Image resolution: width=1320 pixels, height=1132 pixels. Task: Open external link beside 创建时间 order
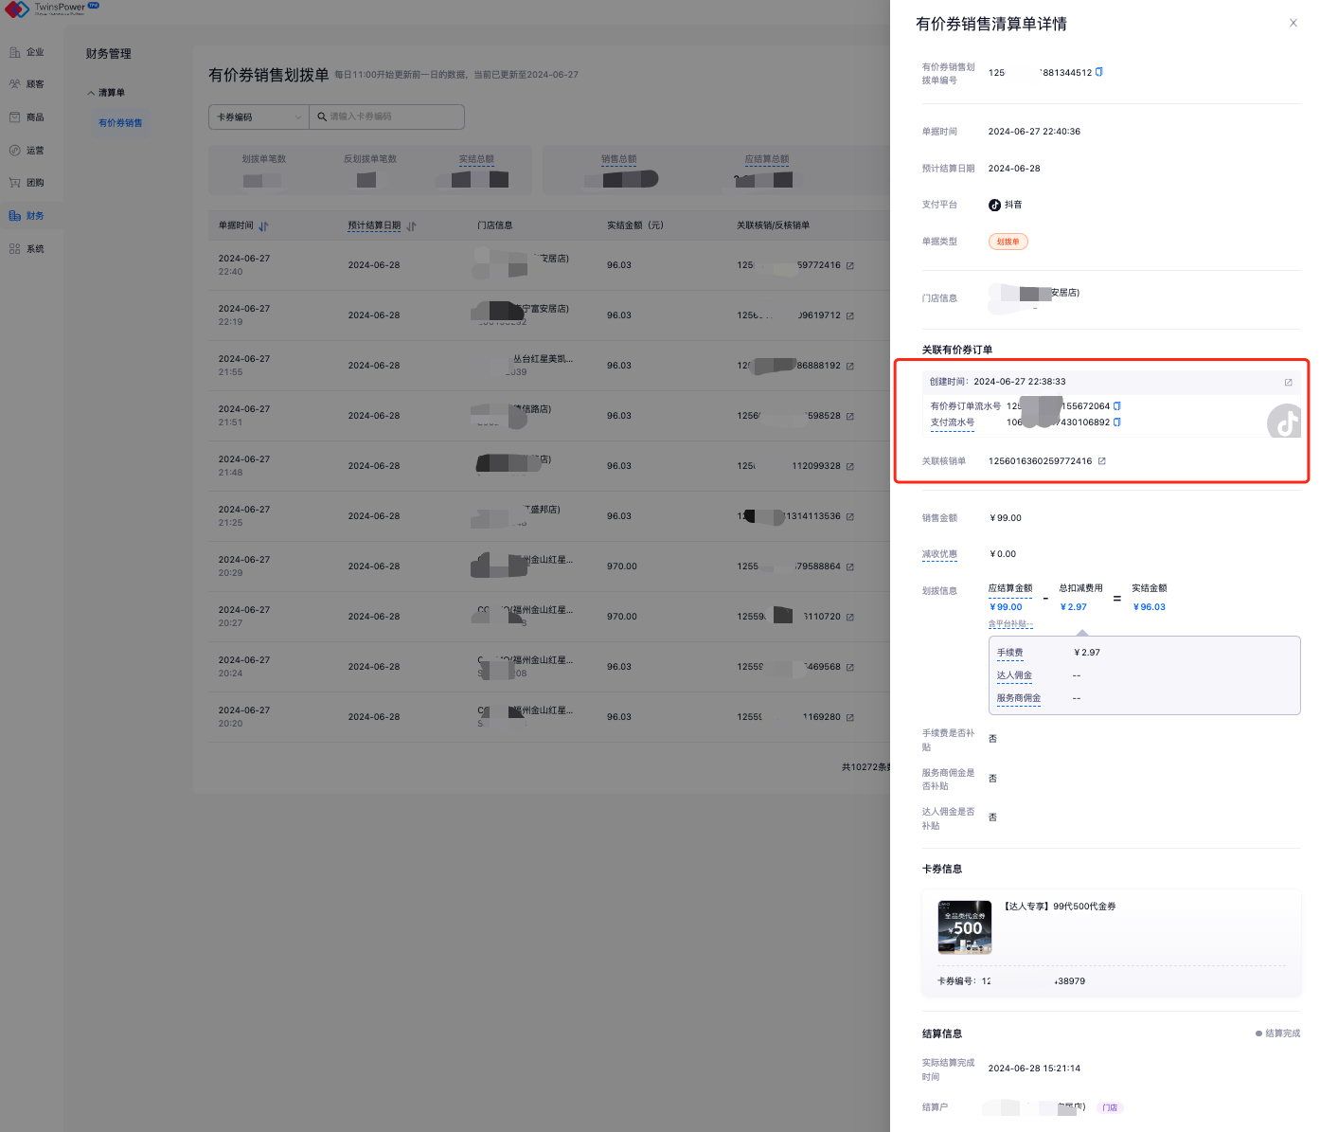[1288, 383]
